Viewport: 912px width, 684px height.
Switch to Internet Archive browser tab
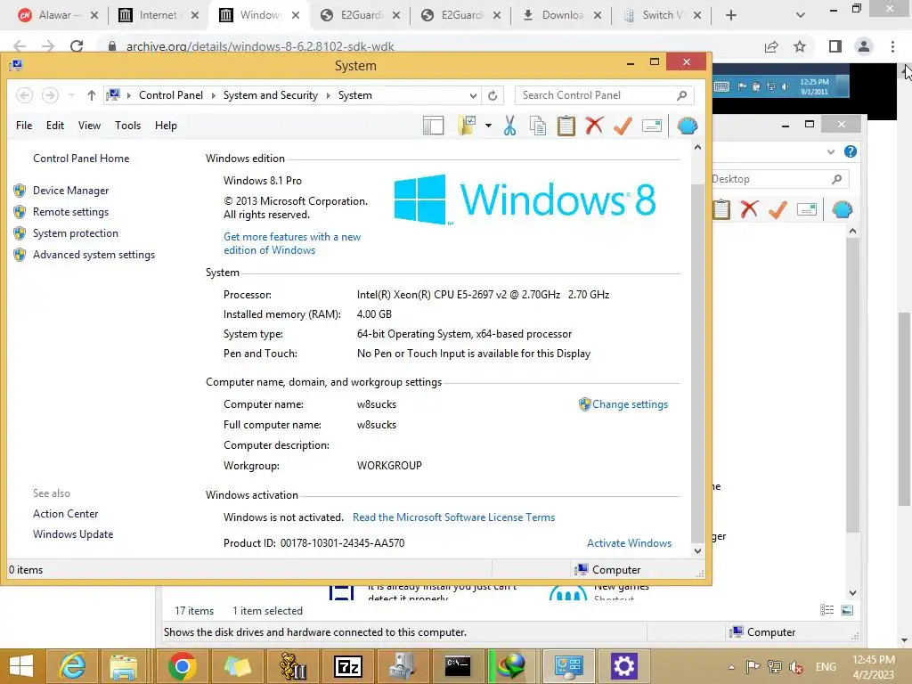point(158,15)
